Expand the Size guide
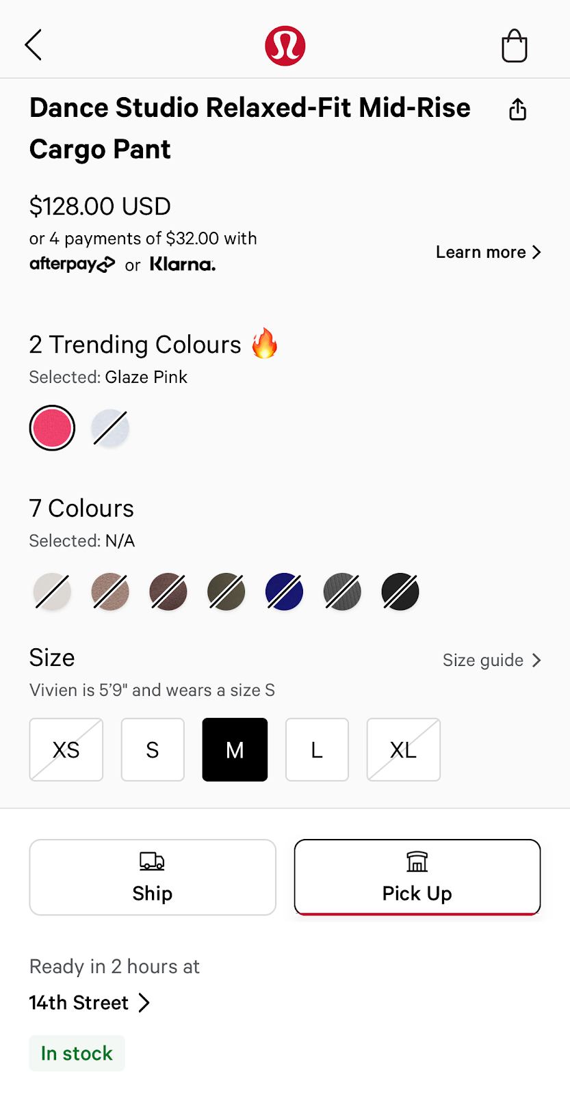Image resolution: width=570 pixels, height=1094 pixels. click(491, 660)
